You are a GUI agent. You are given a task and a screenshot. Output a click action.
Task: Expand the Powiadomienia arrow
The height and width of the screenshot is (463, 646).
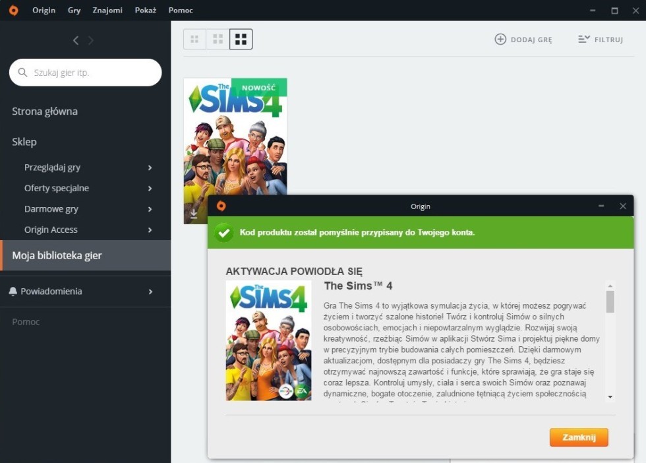pyautogui.click(x=150, y=292)
